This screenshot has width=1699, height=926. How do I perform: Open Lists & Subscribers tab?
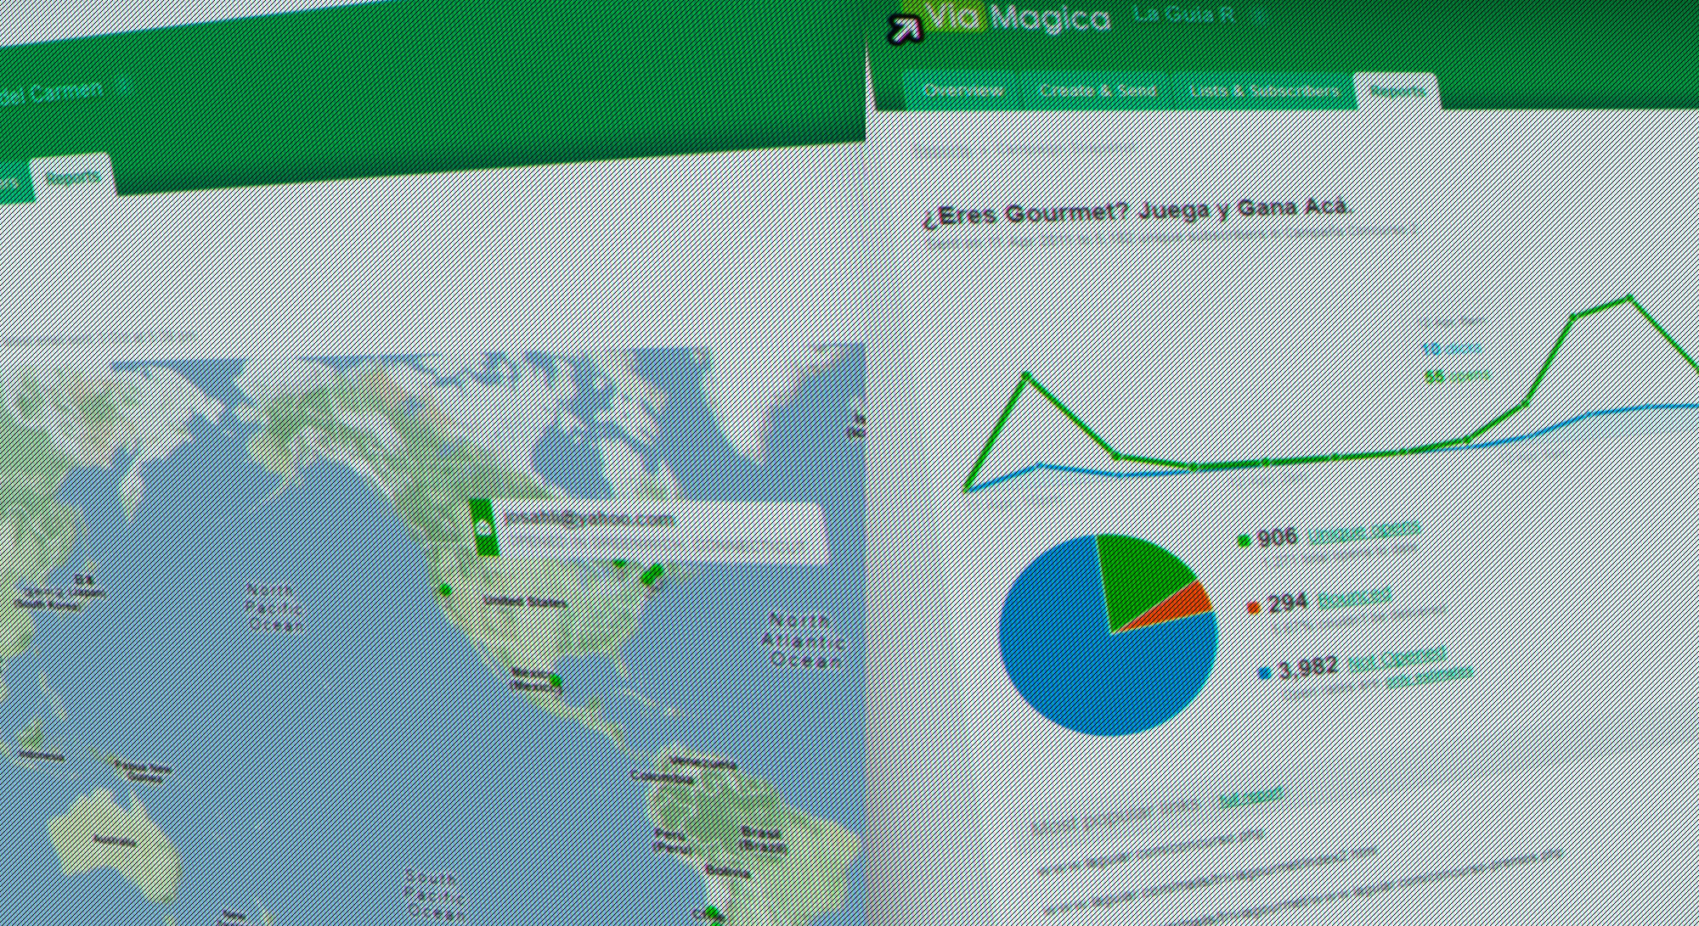(x=1263, y=91)
